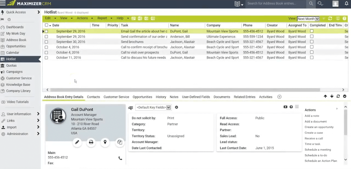Open the user profile avatar
The width and height of the screenshot is (351, 169).
point(335,4)
